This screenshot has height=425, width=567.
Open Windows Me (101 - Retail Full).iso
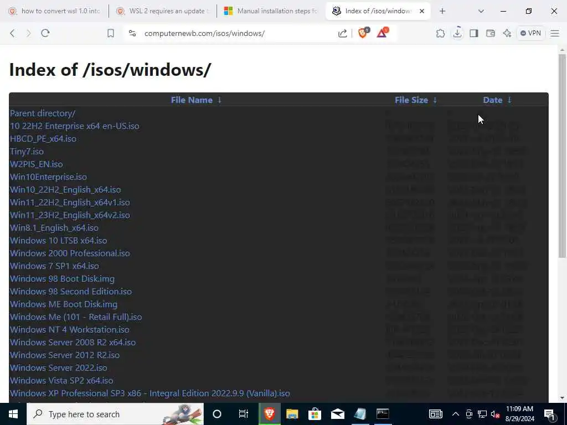(76, 317)
